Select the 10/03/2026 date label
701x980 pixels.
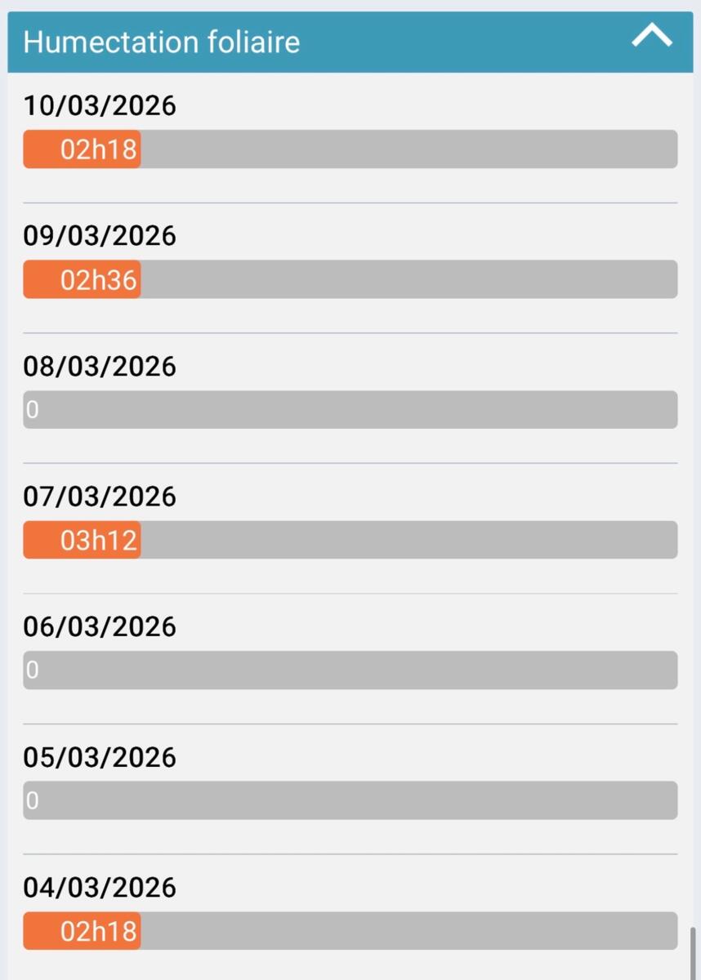tap(100, 106)
